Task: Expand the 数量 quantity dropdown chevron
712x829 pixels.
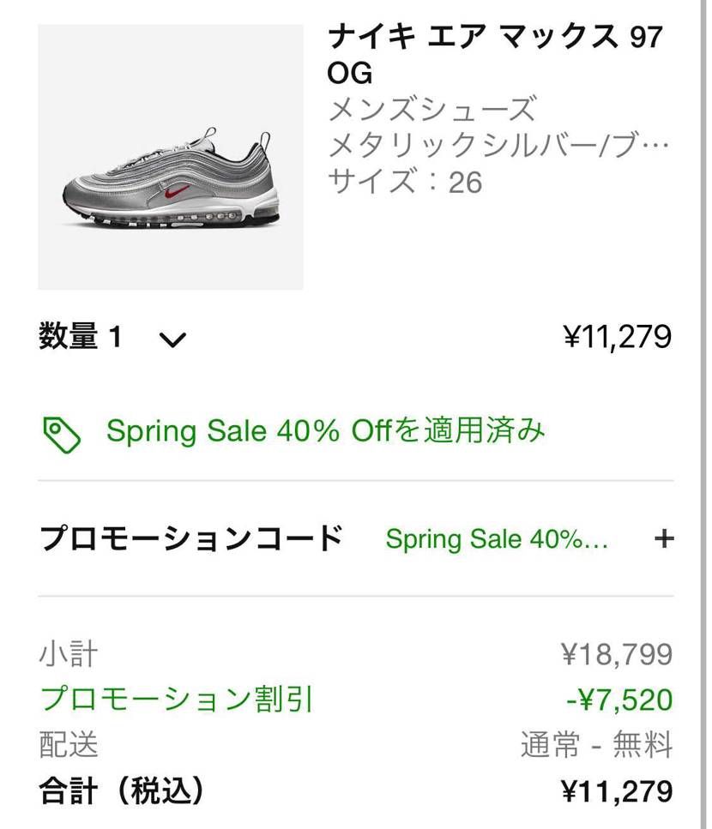Action: [x=172, y=339]
